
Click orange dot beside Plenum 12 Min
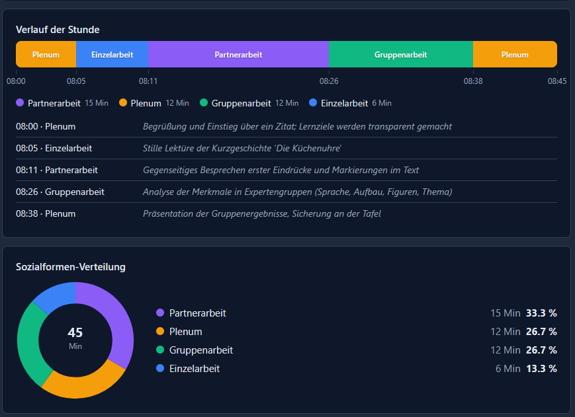click(123, 103)
